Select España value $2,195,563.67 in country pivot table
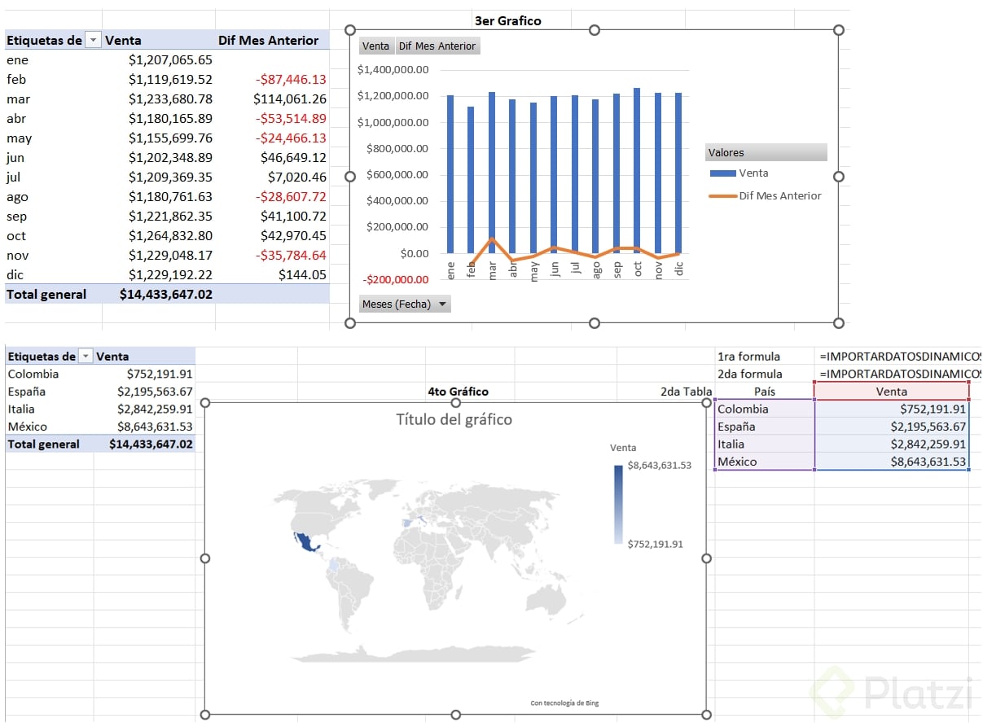 pos(145,391)
